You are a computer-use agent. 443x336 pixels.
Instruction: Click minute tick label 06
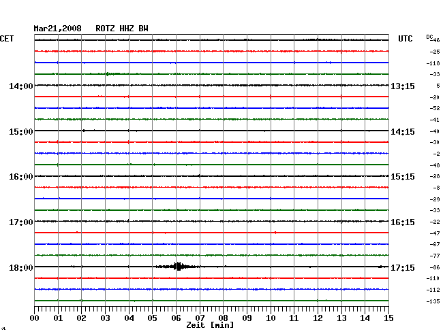click(176, 318)
